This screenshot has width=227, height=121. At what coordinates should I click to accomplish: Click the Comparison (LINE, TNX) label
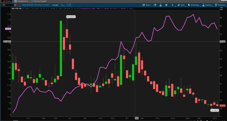click(x=90, y=8)
